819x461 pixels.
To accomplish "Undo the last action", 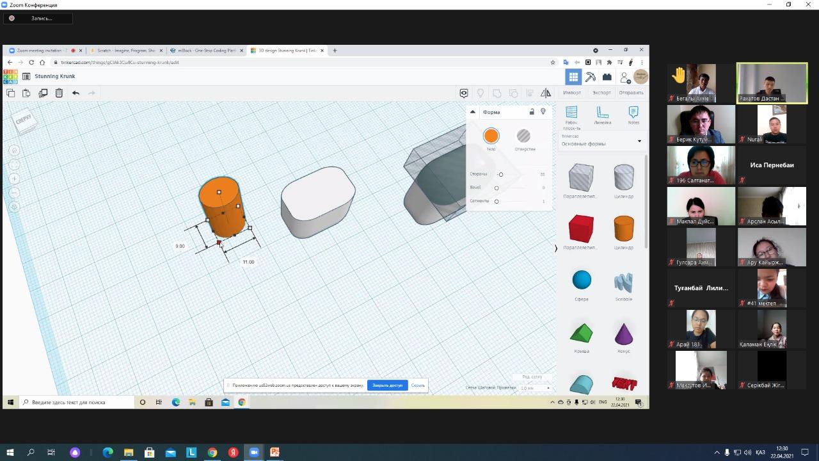I will point(76,93).
